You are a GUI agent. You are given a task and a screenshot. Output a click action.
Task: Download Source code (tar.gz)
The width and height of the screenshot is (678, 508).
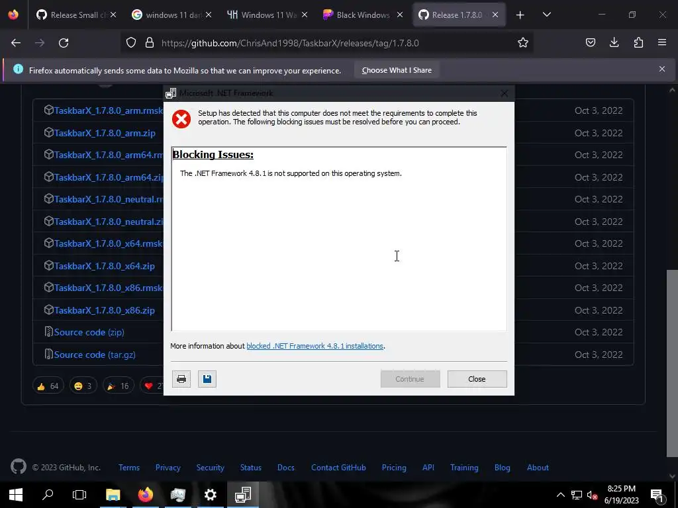[95, 355]
